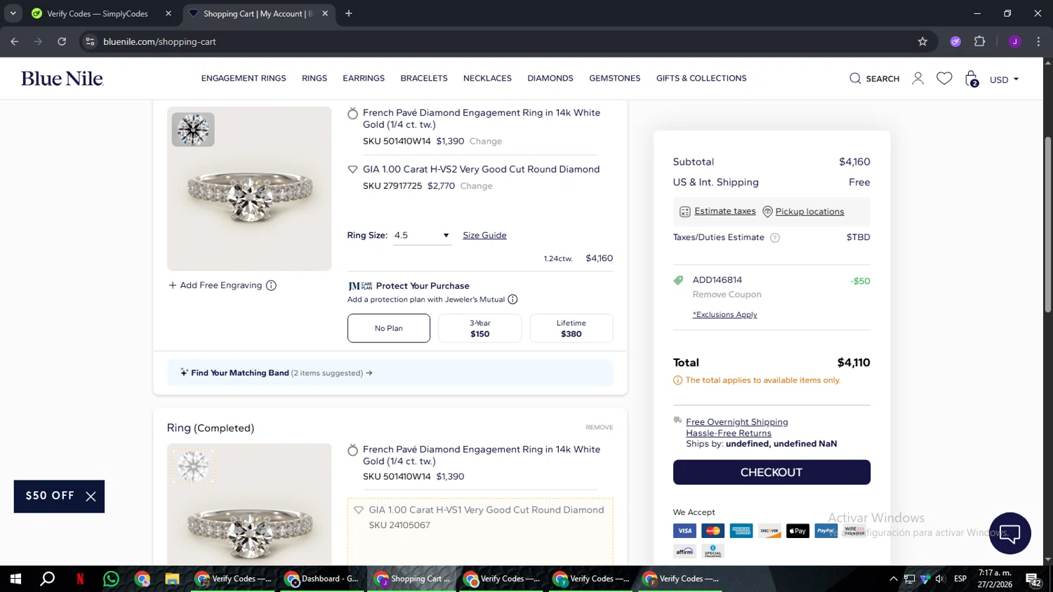Screen dimensions: 1053x592
Task: Open WhatsApp from the taskbar
Action: pos(111,579)
